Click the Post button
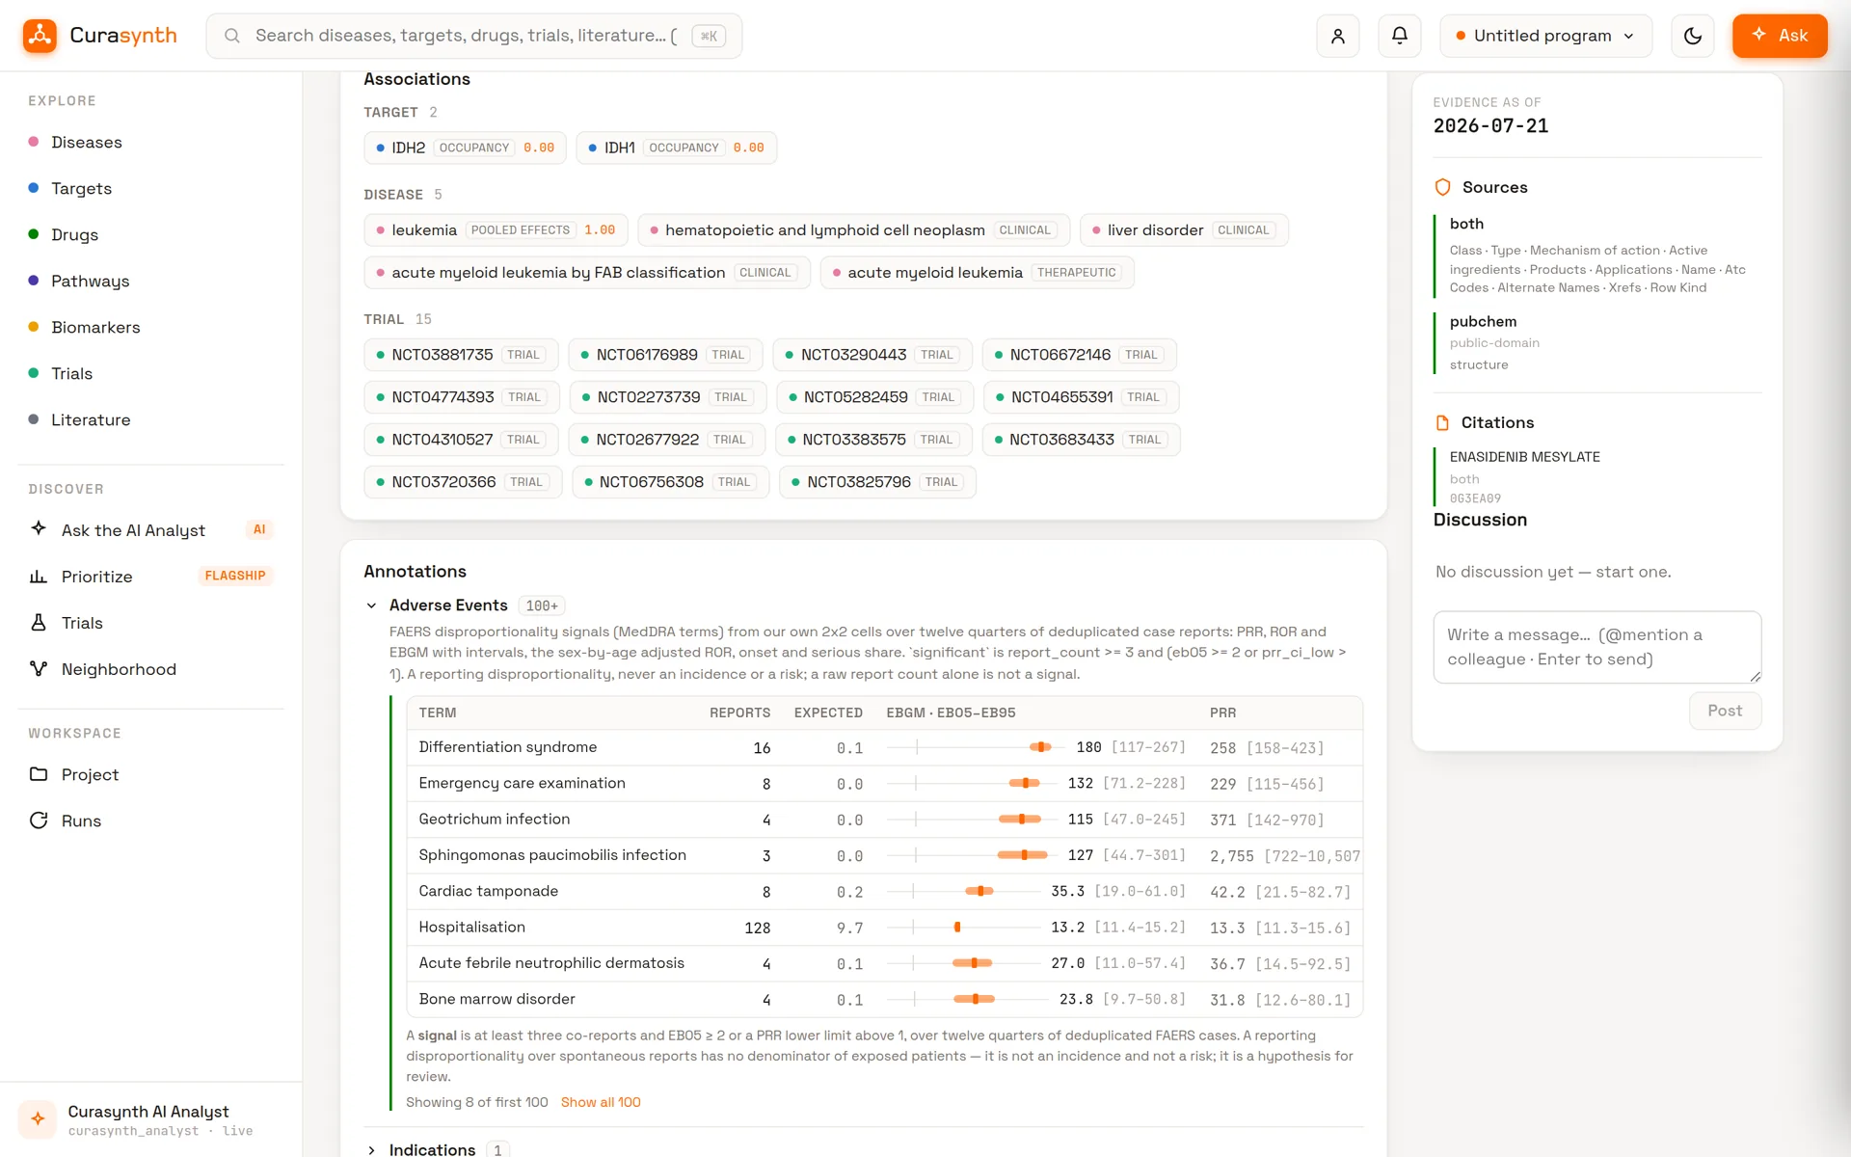The height and width of the screenshot is (1157, 1851). (1725, 711)
